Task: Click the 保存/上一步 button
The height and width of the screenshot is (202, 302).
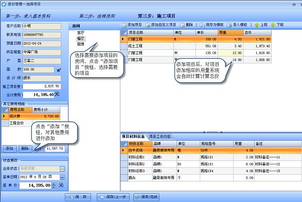Action: pos(113,197)
